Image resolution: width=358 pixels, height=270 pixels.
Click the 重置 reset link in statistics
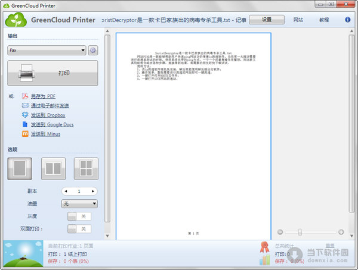coord(330,246)
